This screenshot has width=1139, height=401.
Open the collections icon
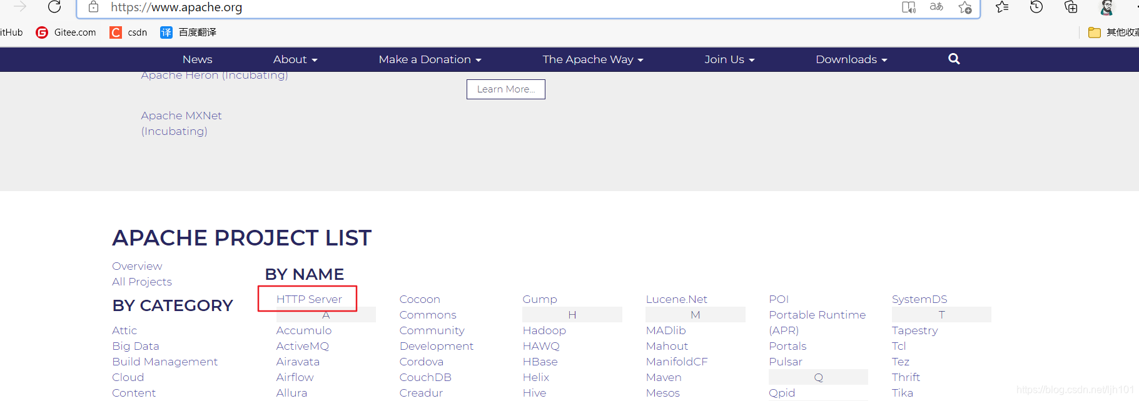(1071, 7)
